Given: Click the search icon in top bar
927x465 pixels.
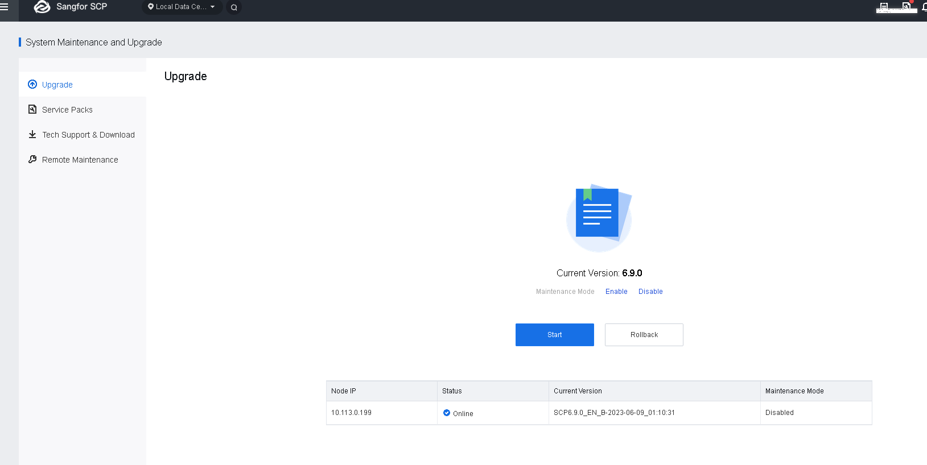Looking at the screenshot, I should pyautogui.click(x=234, y=7).
